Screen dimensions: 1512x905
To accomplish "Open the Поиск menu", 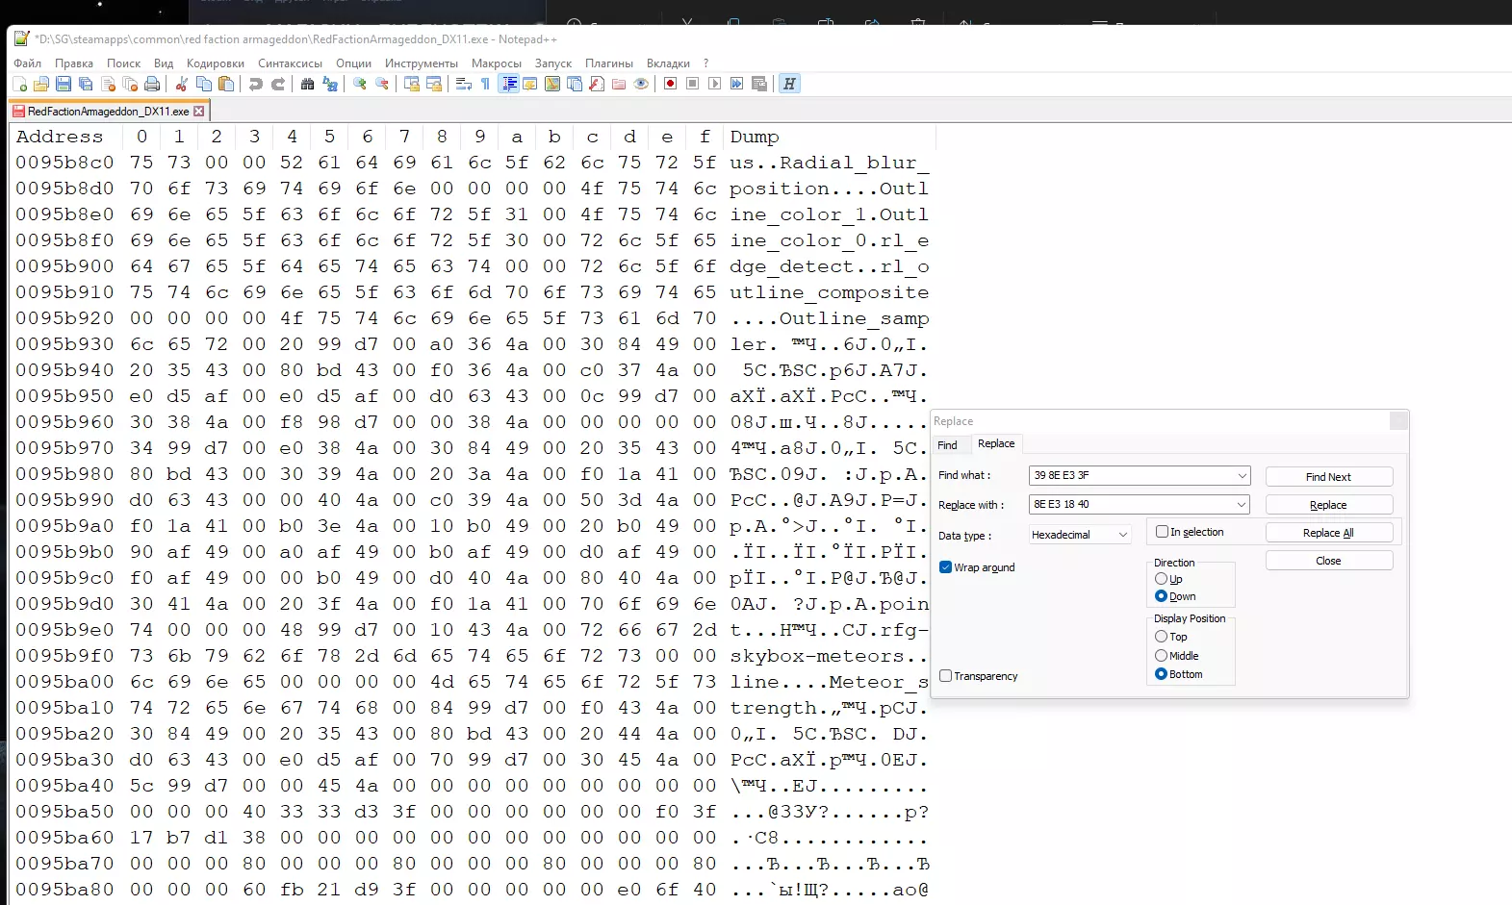I will 123,63.
